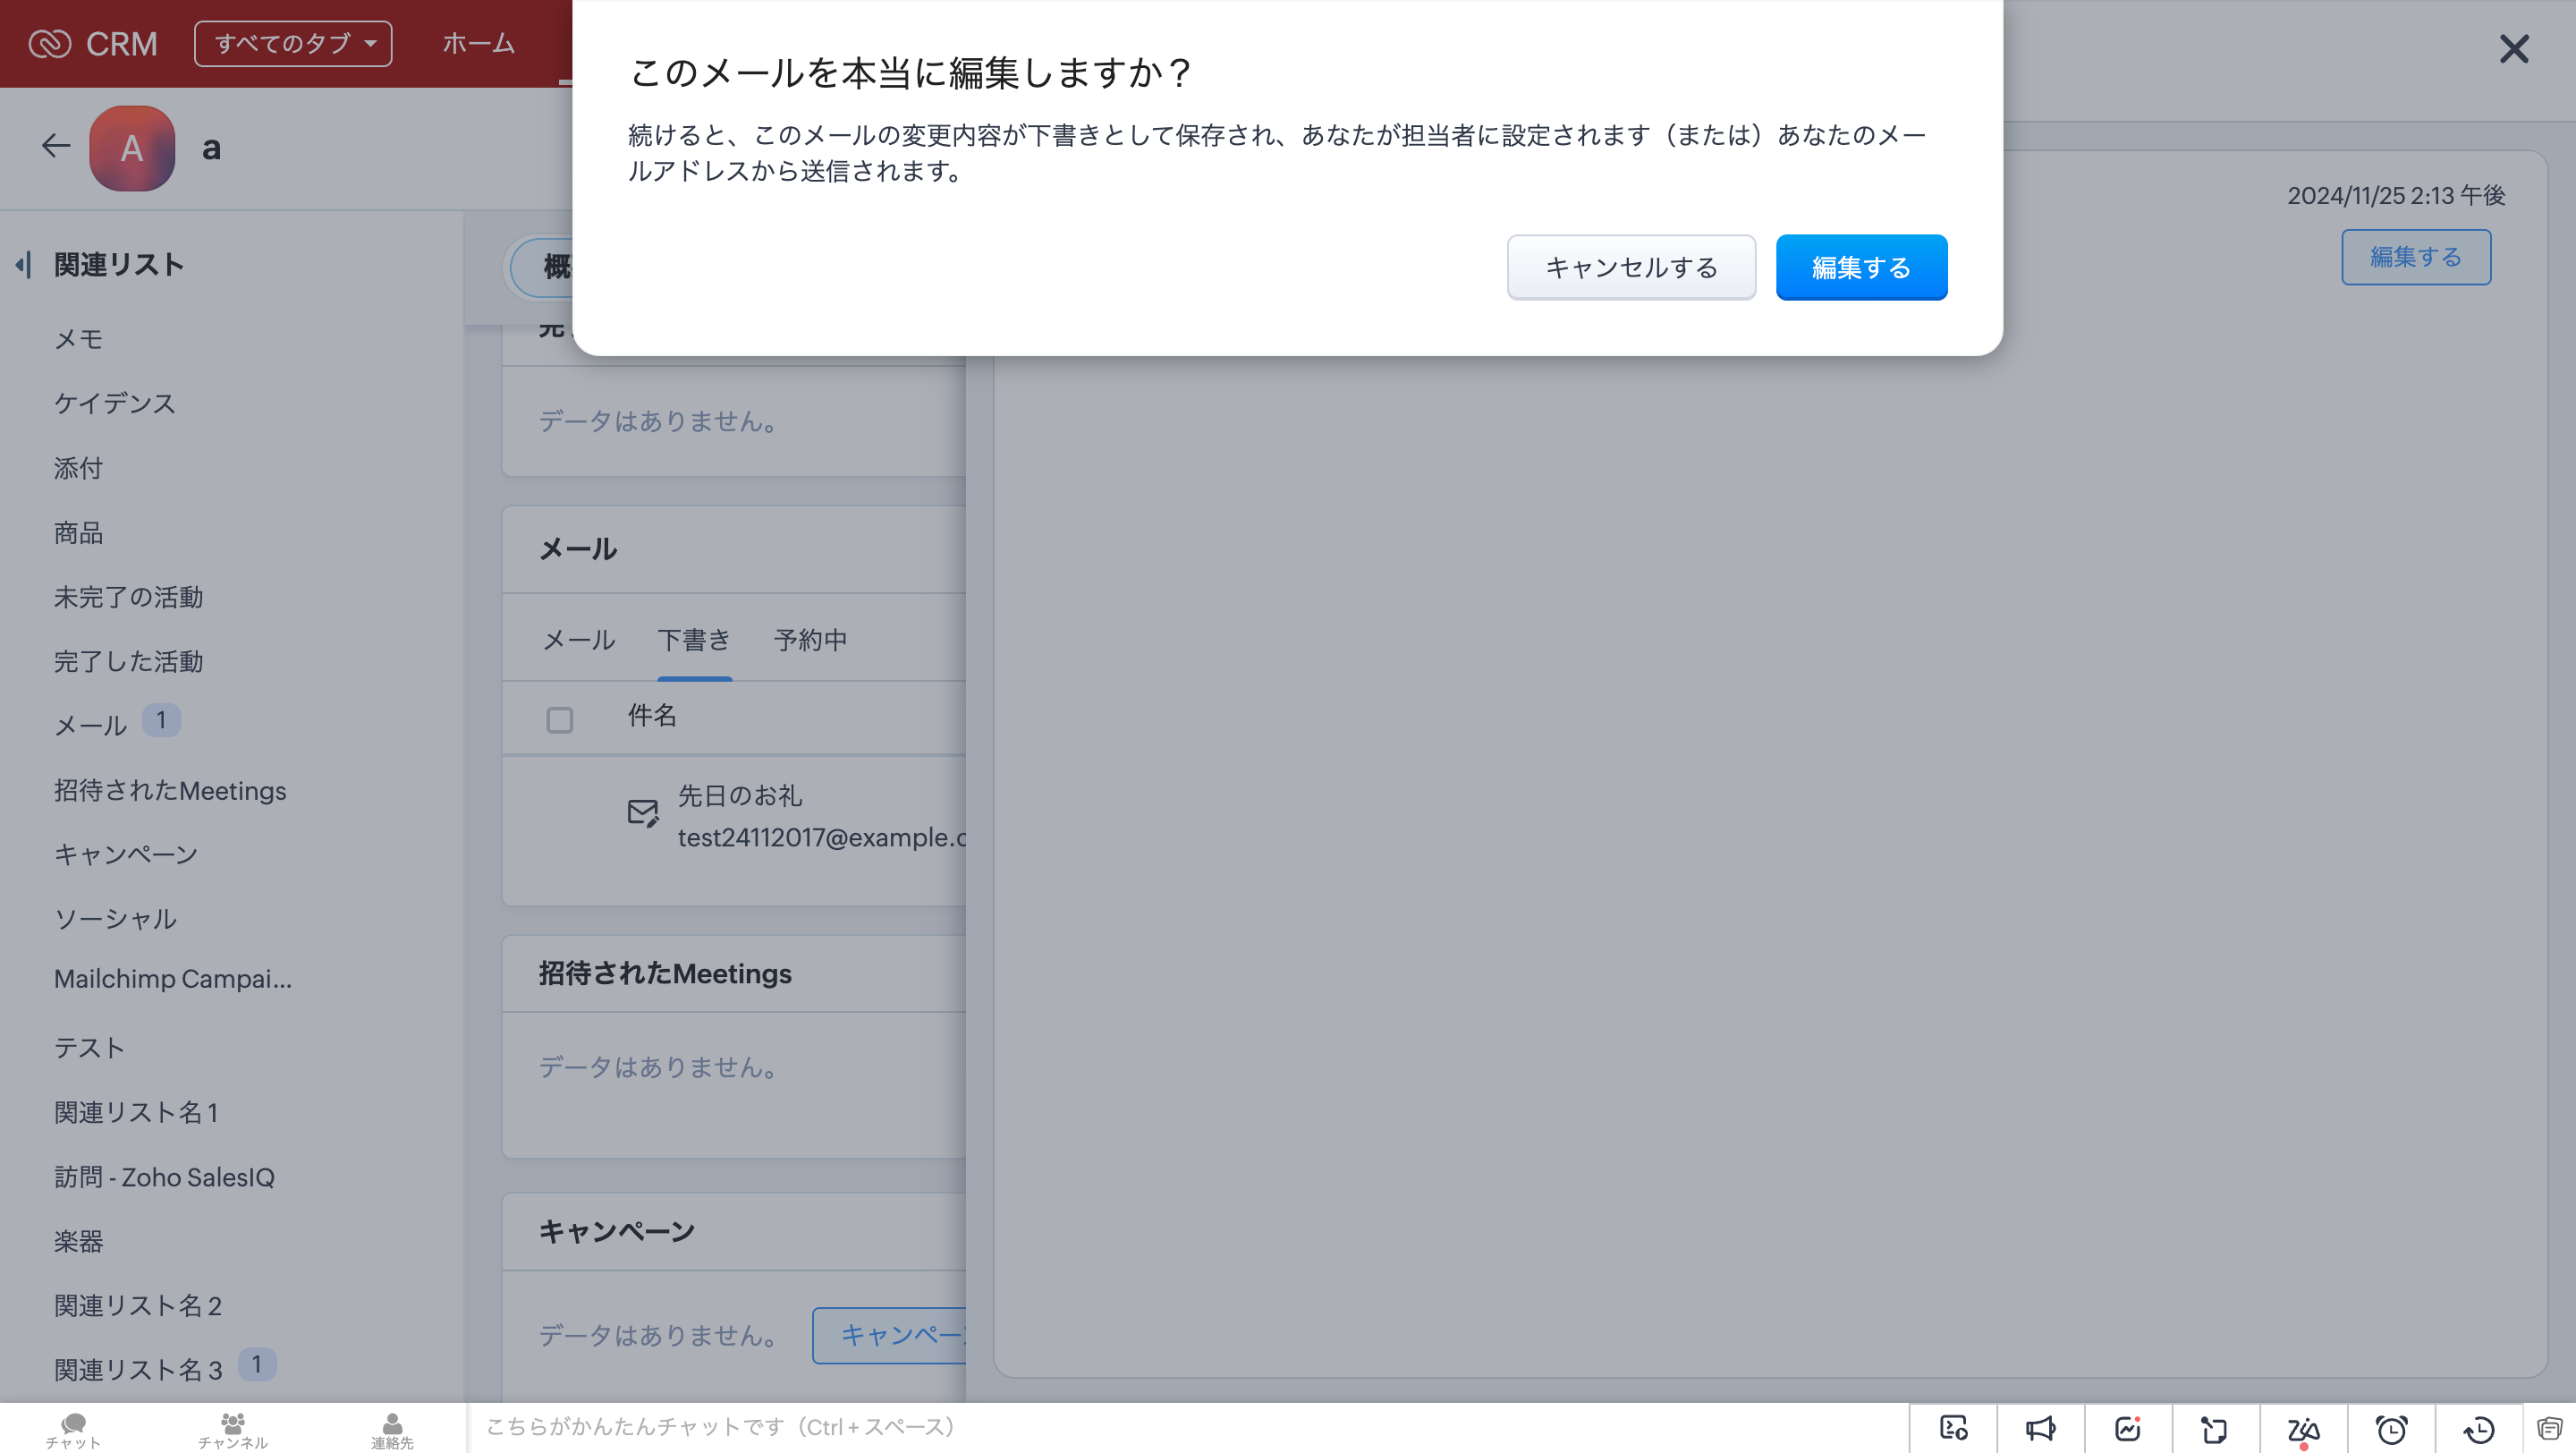Switch to the 予約中 tab
The height and width of the screenshot is (1453, 2576).
pos(810,640)
